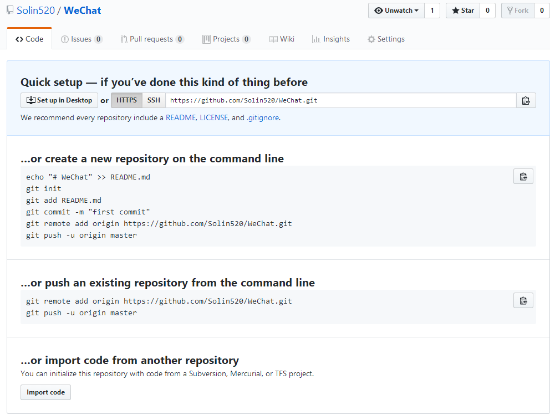This screenshot has width=550, height=415.
Task: Click the 'echo "# WeChat" >> README.md' line
Action: (x=88, y=177)
